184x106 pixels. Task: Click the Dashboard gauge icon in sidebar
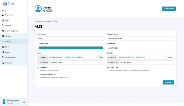coord(3,15)
